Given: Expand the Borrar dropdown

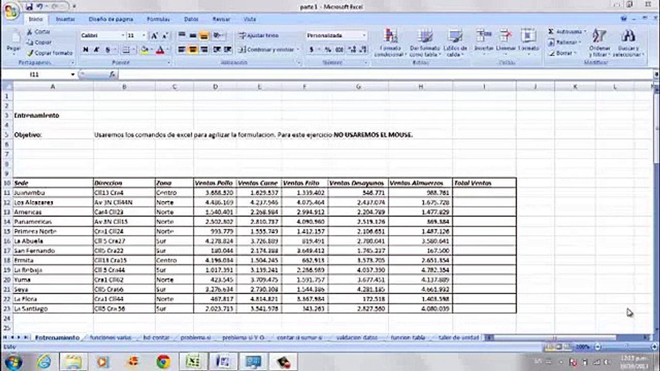Looking at the screenshot, I should [x=575, y=53].
